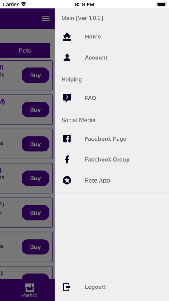Click the Facebook Group f icon
This screenshot has width=169, height=301.
point(67,160)
